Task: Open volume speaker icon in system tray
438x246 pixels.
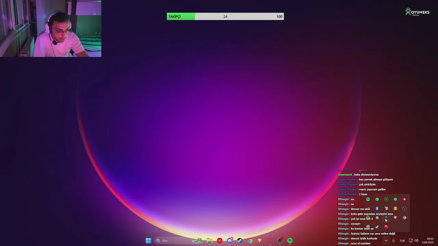Action: (x=416, y=241)
